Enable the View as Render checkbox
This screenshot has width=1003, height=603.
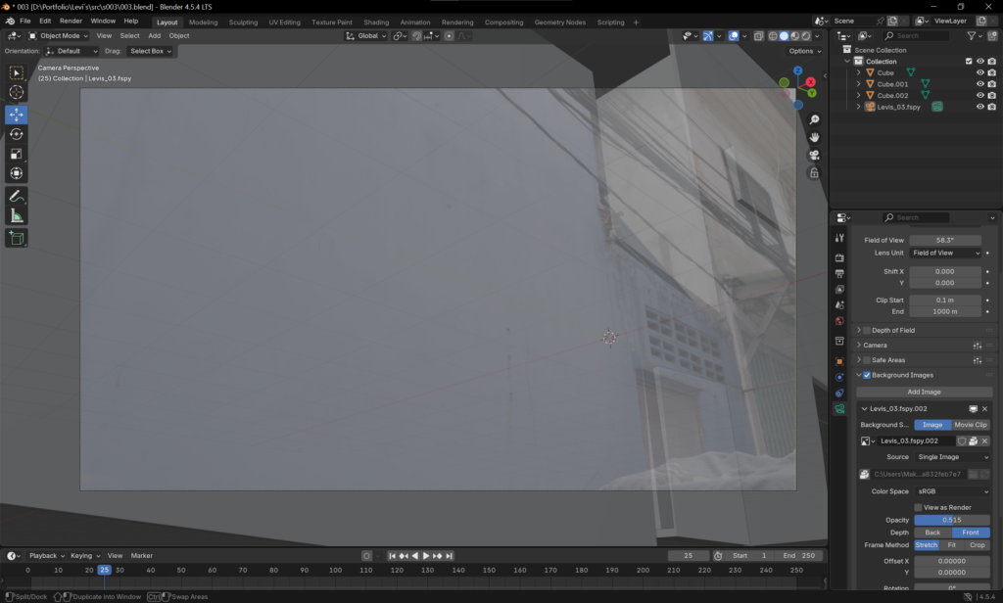pos(918,507)
